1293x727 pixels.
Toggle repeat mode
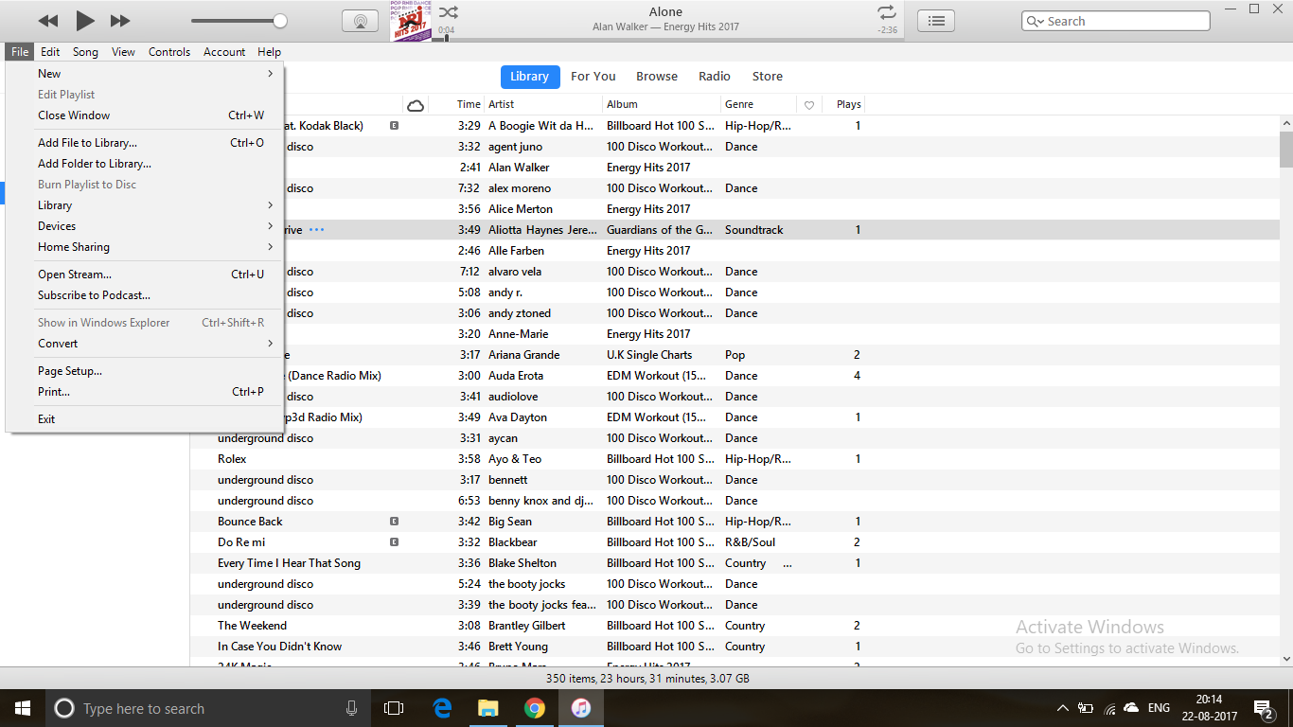coord(886,12)
